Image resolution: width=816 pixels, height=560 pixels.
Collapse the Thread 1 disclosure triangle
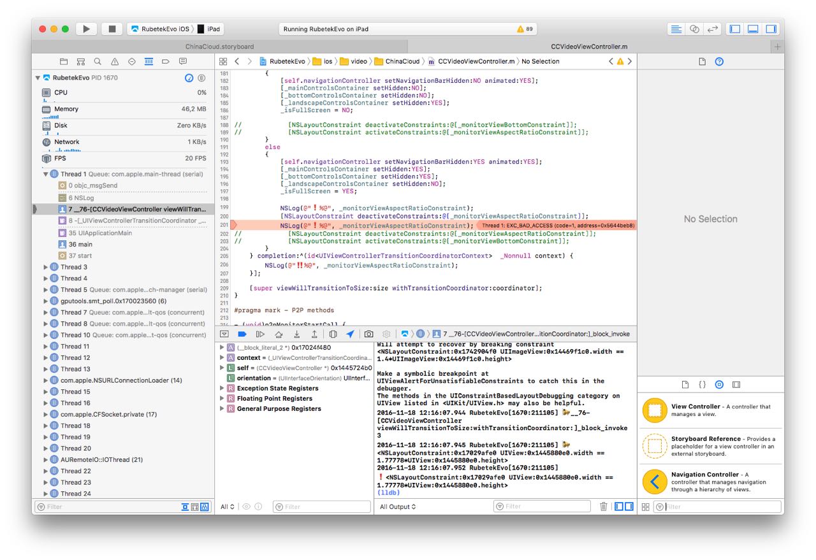coord(46,174)
